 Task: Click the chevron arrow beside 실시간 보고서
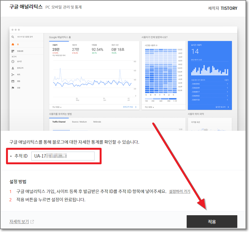click(x=228, y=107)
